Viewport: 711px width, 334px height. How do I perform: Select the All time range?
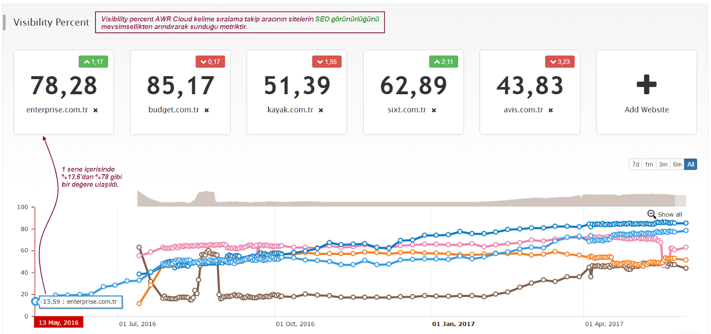[x=691, y=164]
